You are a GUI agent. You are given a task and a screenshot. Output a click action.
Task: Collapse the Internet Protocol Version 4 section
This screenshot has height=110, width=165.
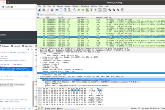point(38,52)
